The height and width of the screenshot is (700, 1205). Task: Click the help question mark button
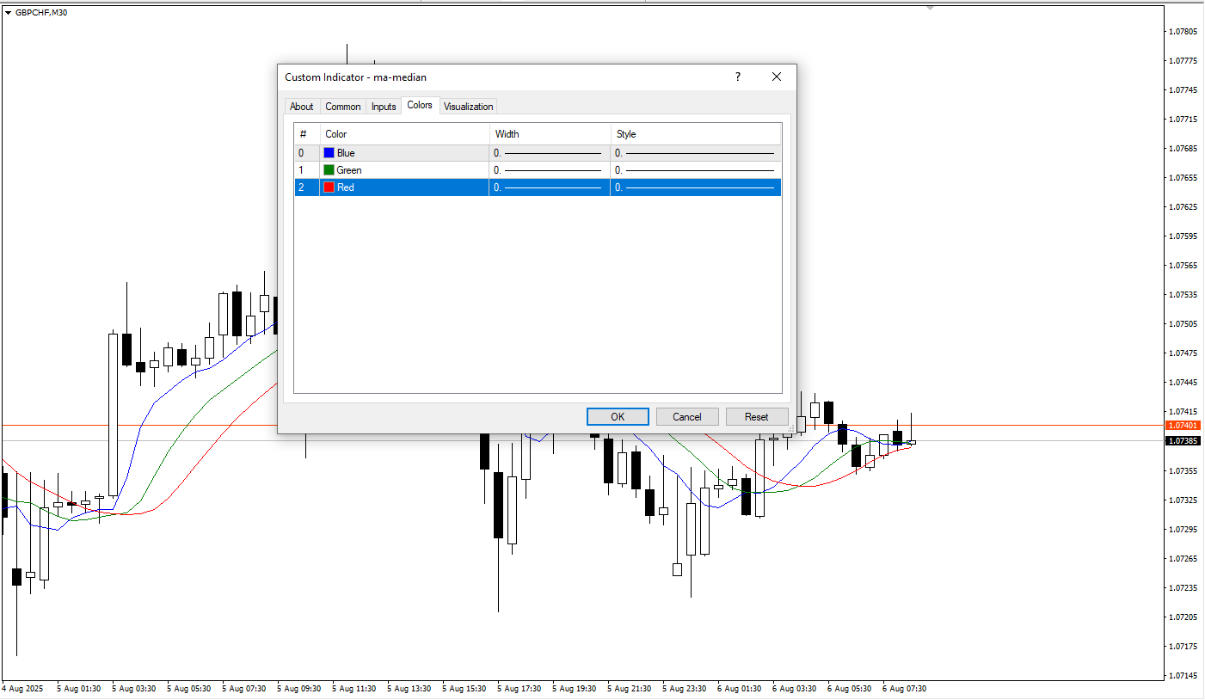coord(737,77)
